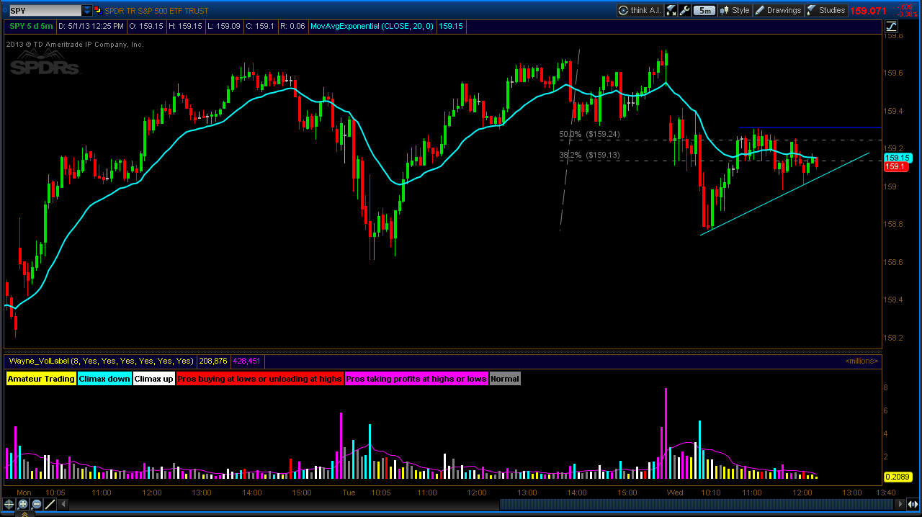The height and width of the screenshot is (517, 922).
Task: Click the Amateur Trading yellow label
Action: point(41,378)
